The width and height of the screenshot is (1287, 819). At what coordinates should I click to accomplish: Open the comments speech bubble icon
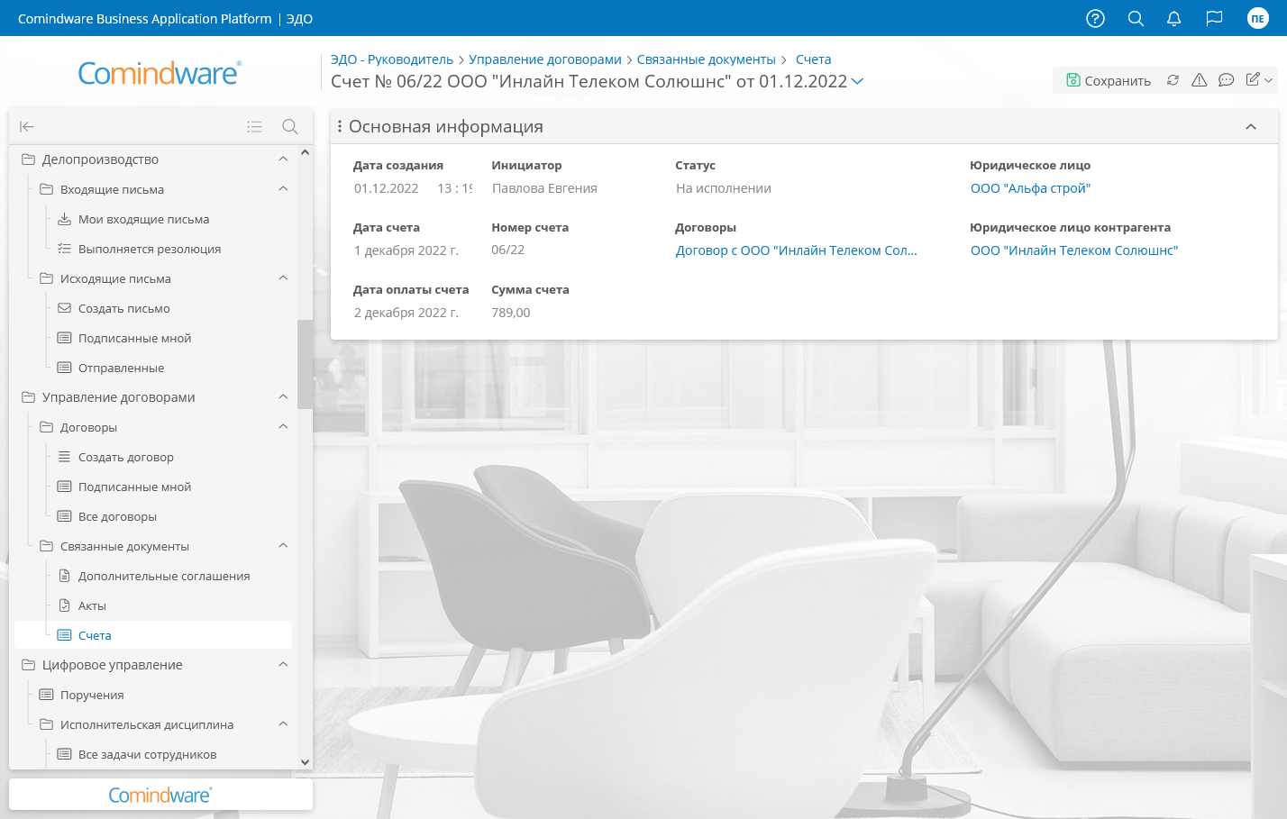click(1226, 80)
